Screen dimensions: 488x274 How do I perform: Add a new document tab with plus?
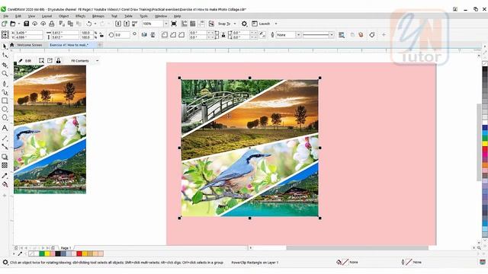point(100,45)
